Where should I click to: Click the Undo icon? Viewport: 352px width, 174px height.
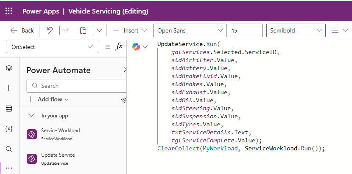pos(50,30)
